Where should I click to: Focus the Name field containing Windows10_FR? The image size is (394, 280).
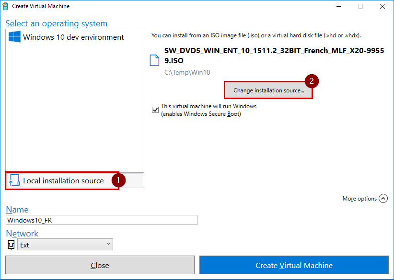(102, 220)
